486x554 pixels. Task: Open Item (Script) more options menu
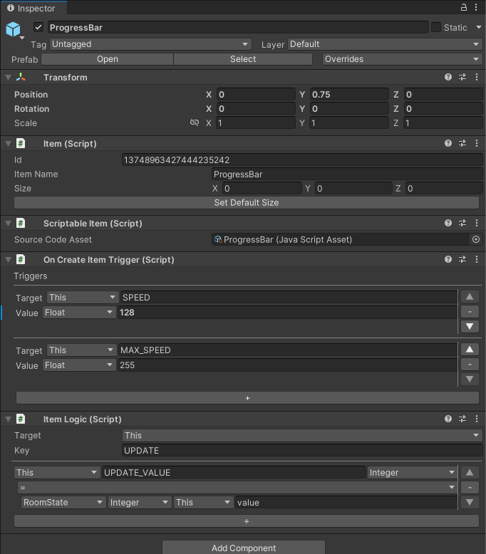pos(477,143)
